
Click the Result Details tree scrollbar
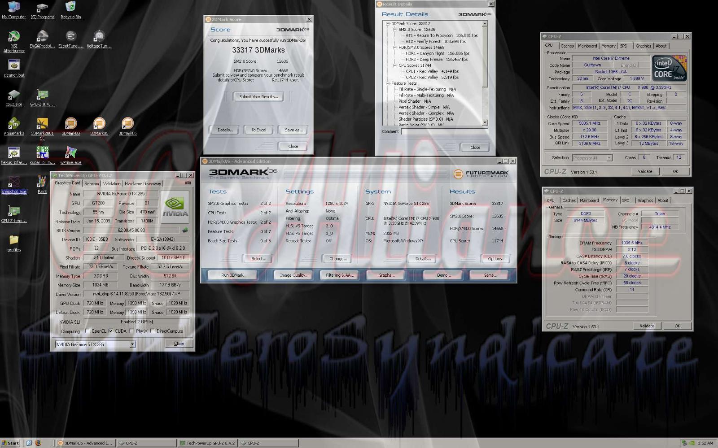(485, 72)
